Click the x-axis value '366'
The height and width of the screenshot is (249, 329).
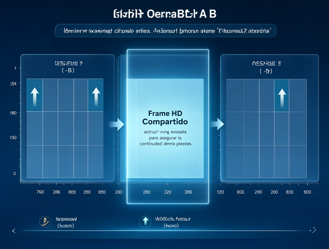pos(188,192)
